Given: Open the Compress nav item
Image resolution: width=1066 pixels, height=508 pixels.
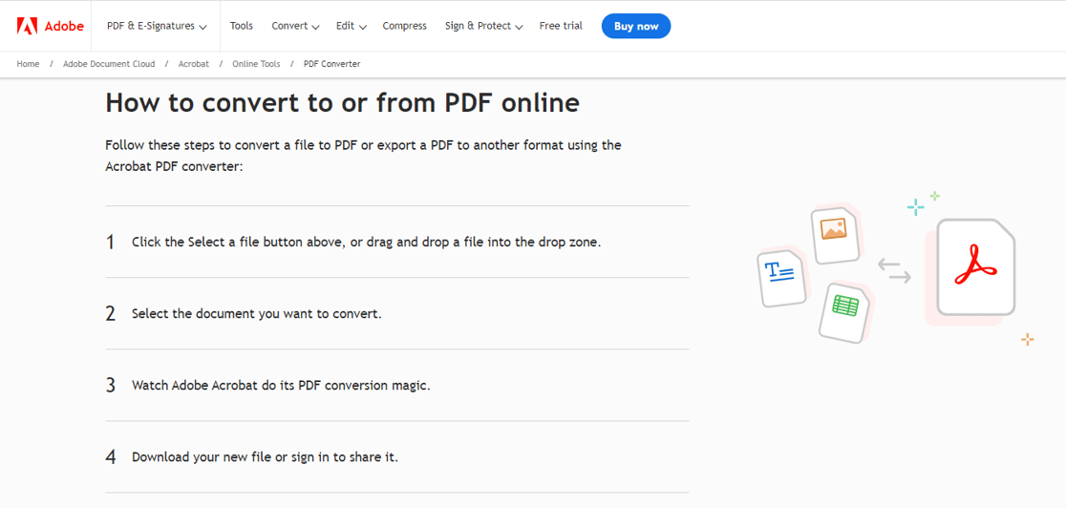Looking at the screenshot, I should [404, 26].
